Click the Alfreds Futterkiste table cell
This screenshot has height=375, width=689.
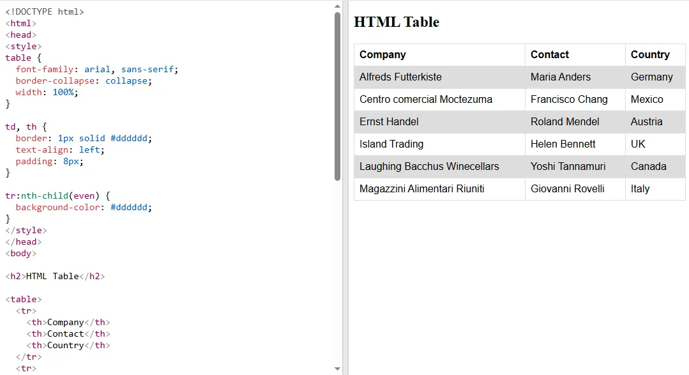pos(400,77)
